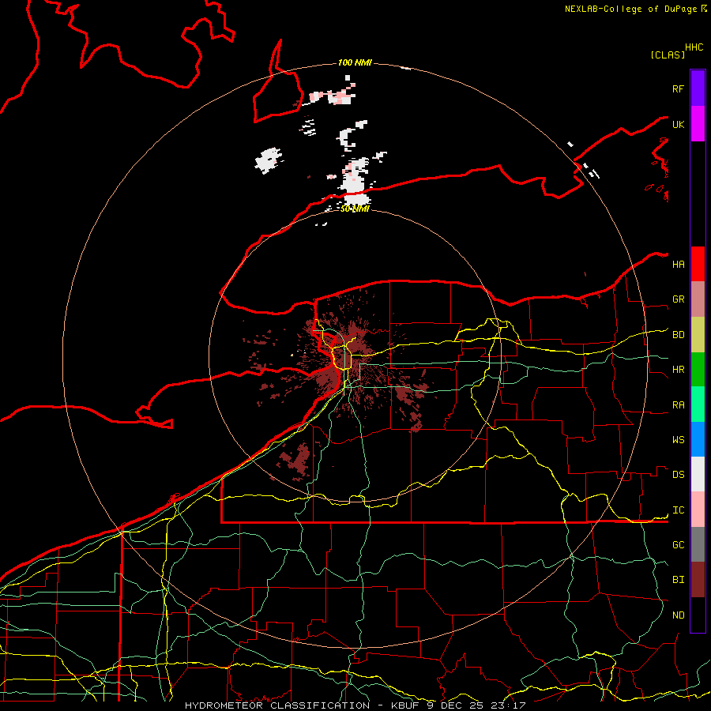Click the 100 NMI range ring label
This screenshot has height=711, width=711.
point(355,62)
